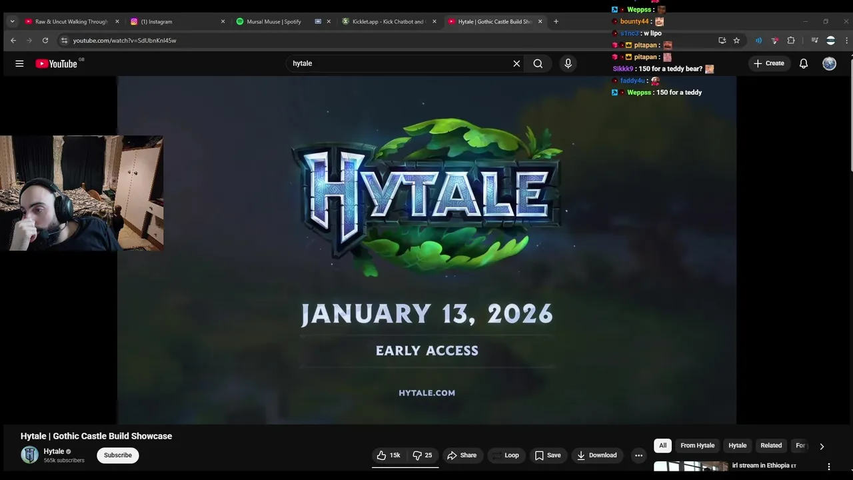Bookmark this page with the star
The height and width of the screenshot is (480, 853).
pos(736,41)
